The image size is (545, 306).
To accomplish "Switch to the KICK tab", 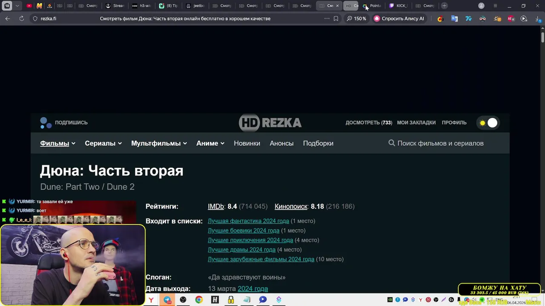I will coord(399,6).
